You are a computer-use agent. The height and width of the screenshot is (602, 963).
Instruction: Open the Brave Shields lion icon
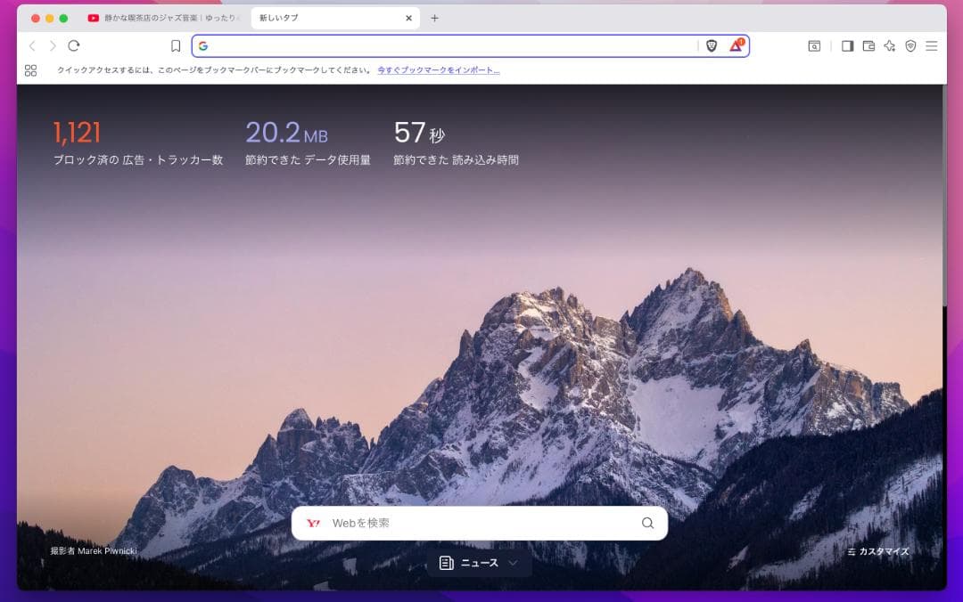click(x=712, y=46)
